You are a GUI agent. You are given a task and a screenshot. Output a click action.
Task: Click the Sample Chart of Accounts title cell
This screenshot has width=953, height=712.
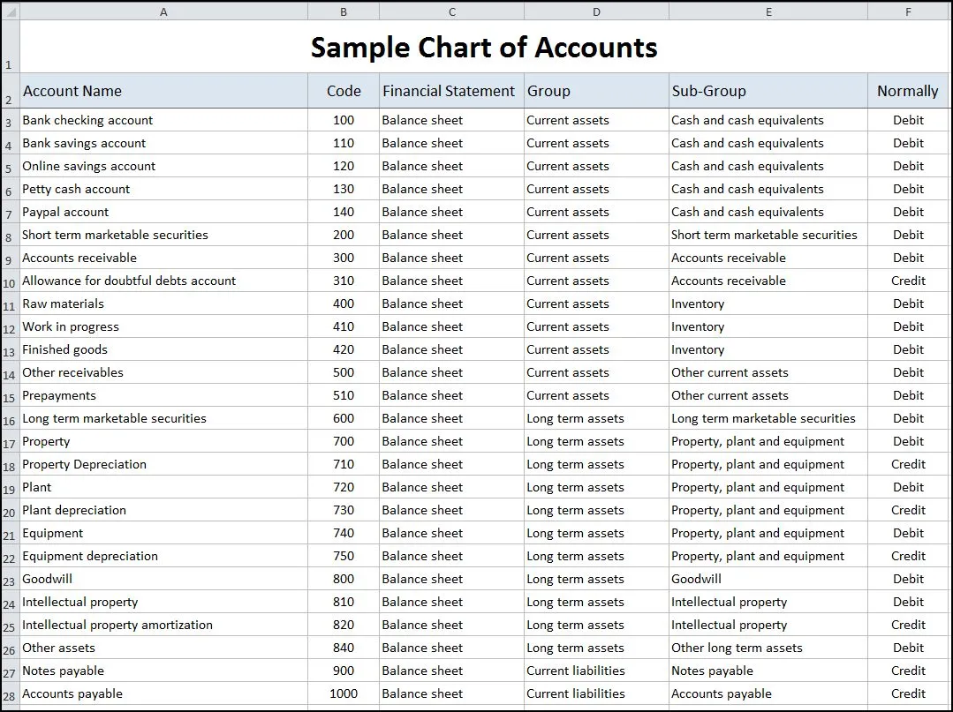(483, 47)
